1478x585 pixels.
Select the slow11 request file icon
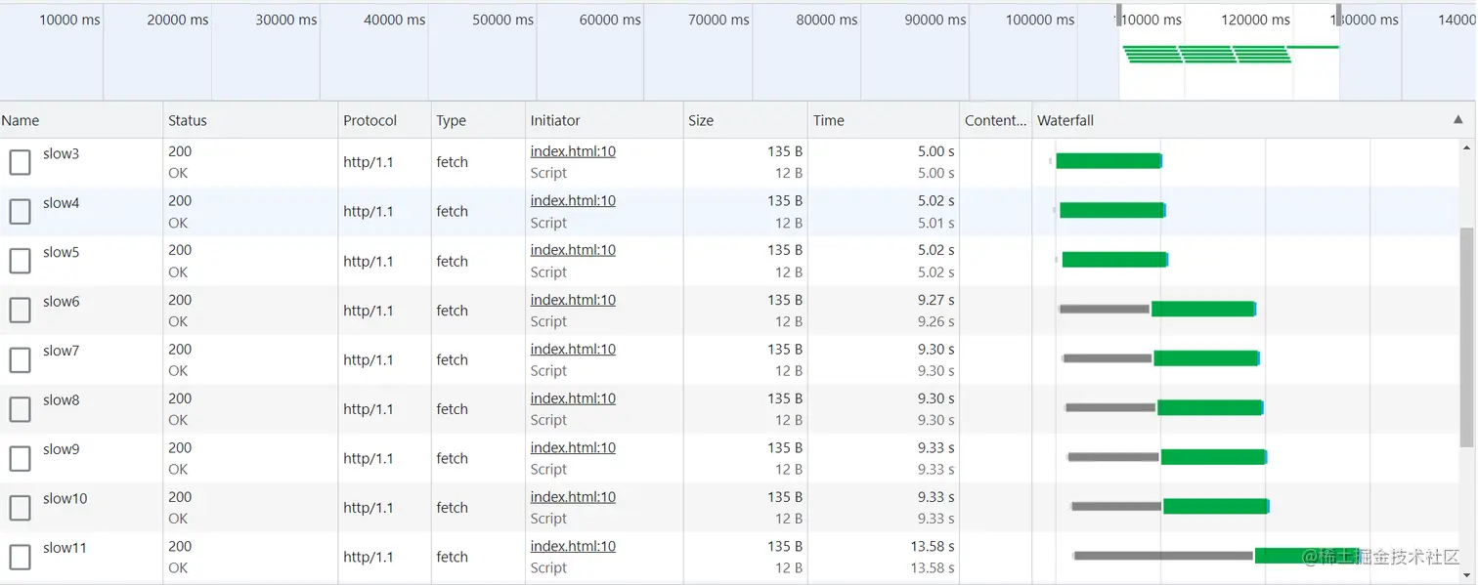[x=20, y=557]
